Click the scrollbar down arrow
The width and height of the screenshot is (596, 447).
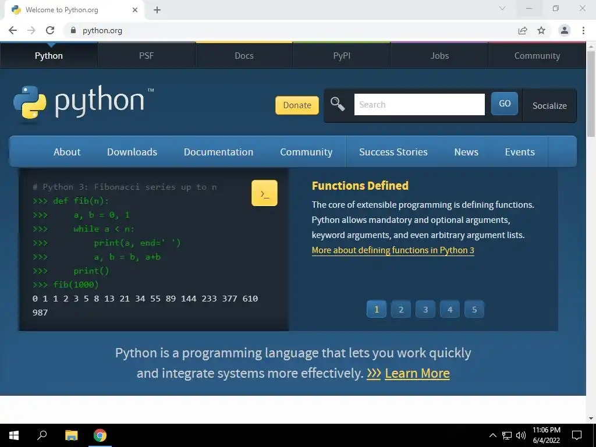591,418
